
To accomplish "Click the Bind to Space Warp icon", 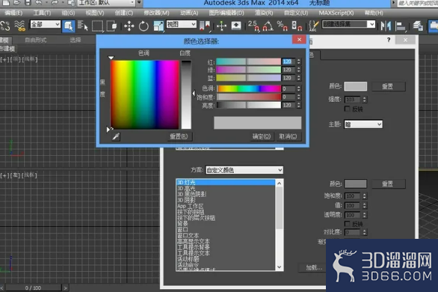I will [19, 25].
